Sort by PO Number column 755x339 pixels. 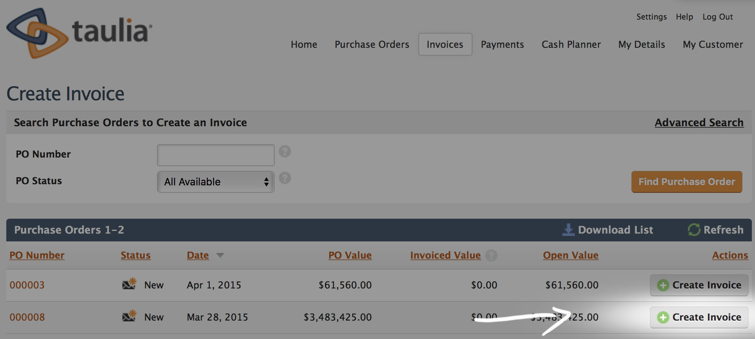[x=37, y=256]
